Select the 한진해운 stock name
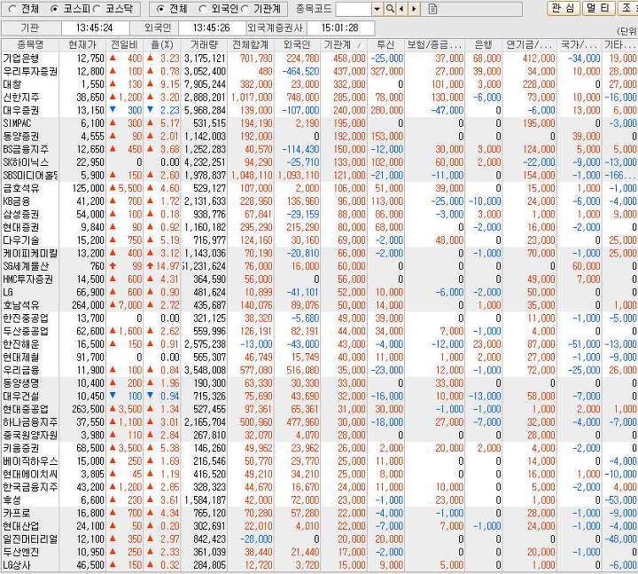 click(x=20, y=344)
